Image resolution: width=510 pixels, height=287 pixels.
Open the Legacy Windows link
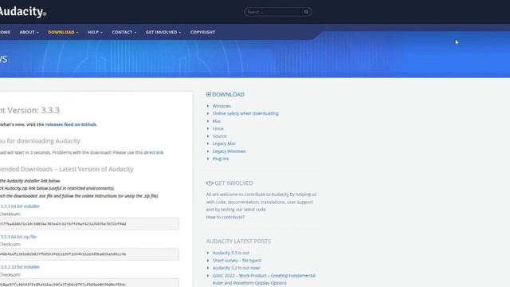[x=229, y=151]
